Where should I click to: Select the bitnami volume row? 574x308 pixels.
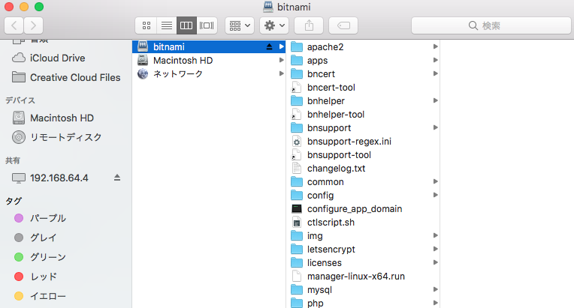tap(209, 46)
